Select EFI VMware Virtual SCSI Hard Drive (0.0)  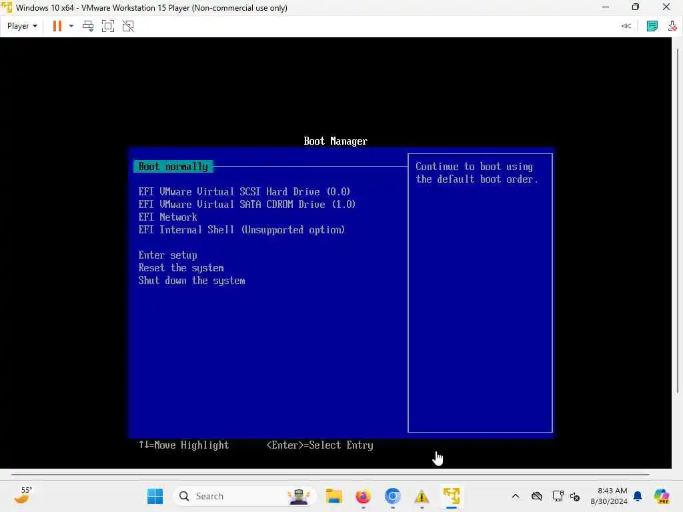tap(244, 191)
